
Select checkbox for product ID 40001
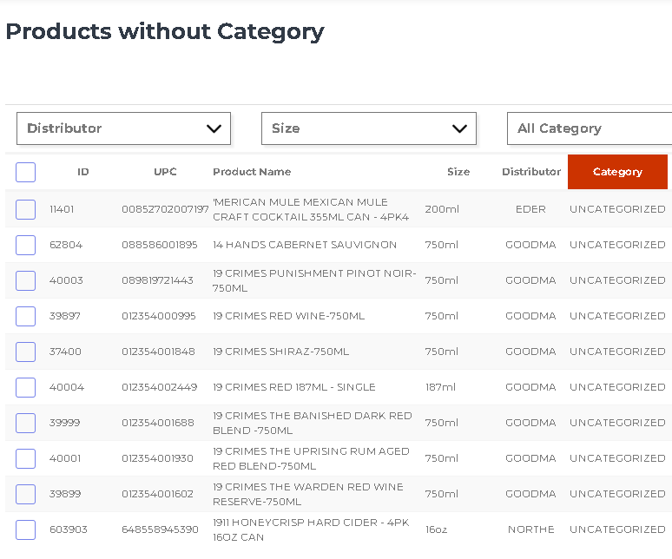point(26,458)
